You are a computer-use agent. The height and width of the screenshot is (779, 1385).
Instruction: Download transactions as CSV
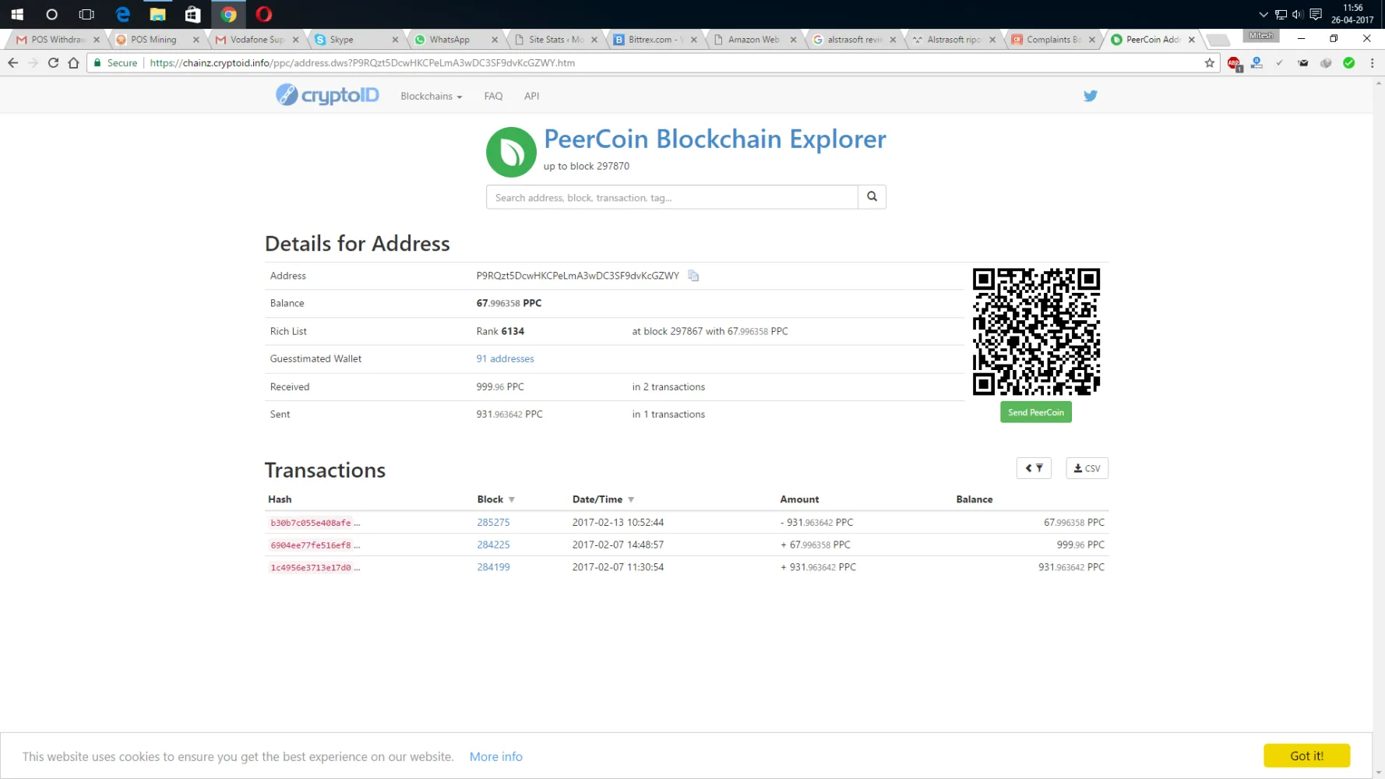(1087, 468)
